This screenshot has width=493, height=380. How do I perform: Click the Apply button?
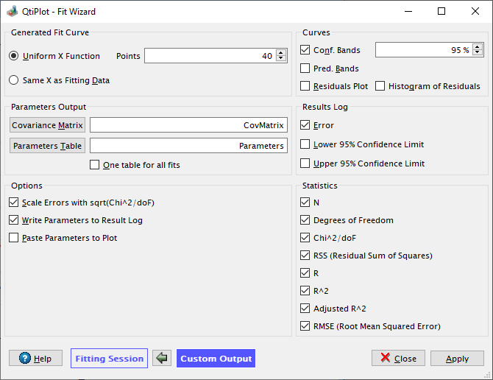457,359
